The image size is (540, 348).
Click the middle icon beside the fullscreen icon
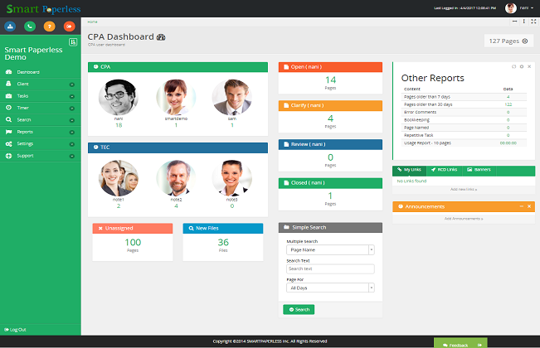[x=523, y=22]
